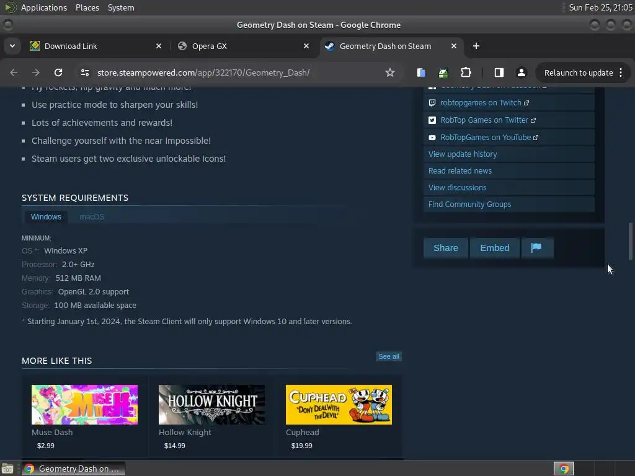Open the Muse Dash game thumbnail

84,405
